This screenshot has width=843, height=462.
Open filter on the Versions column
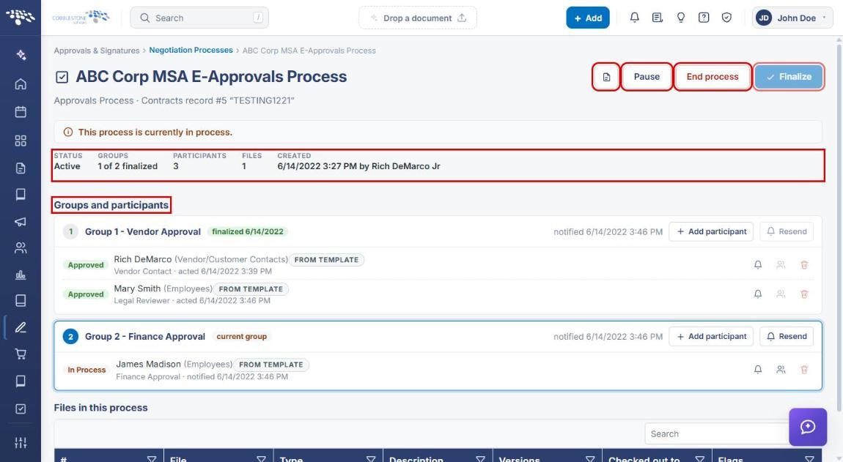(590, 459)
